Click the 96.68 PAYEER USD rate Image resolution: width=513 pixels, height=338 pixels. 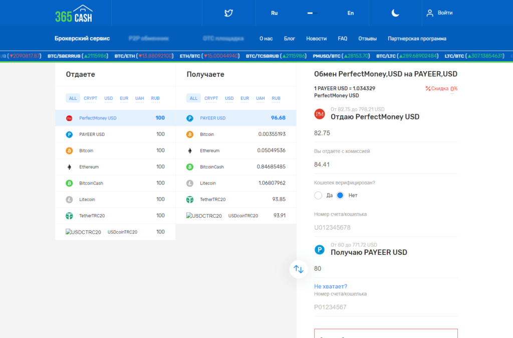click(x=278, y=118)
